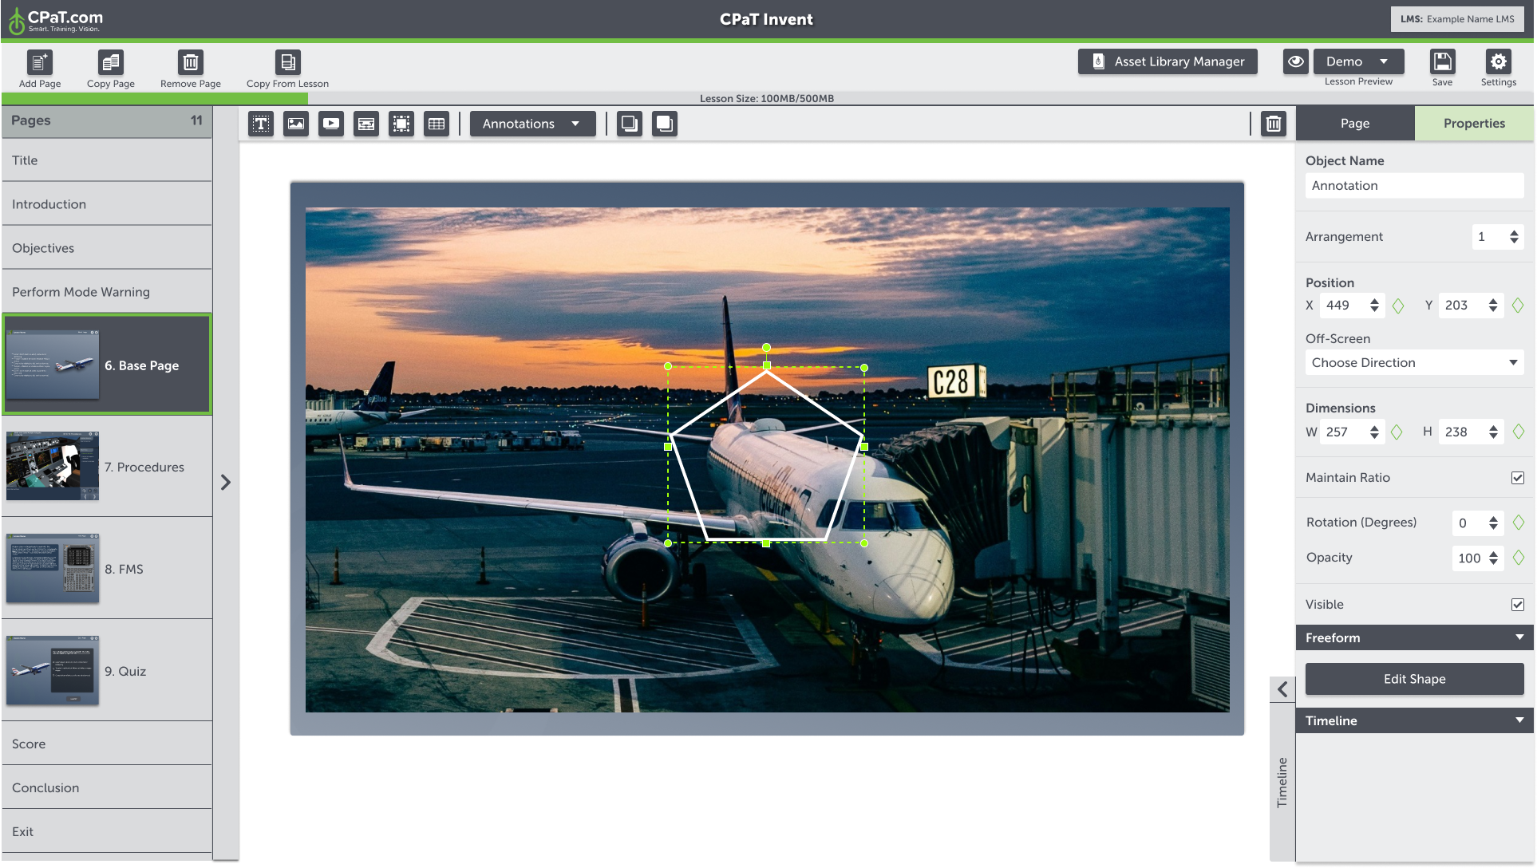Collapse the Freeform section
The image size is (1537, 868).
[x=1519, y=637]
